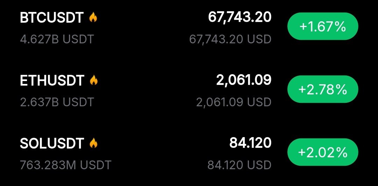
Task: Click the 84.120 USD converted price
Action: (x=239, y=164)
